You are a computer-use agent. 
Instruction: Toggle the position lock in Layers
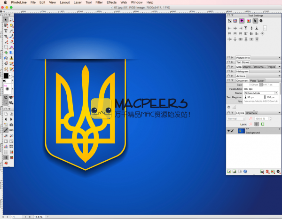click(257, 124)
